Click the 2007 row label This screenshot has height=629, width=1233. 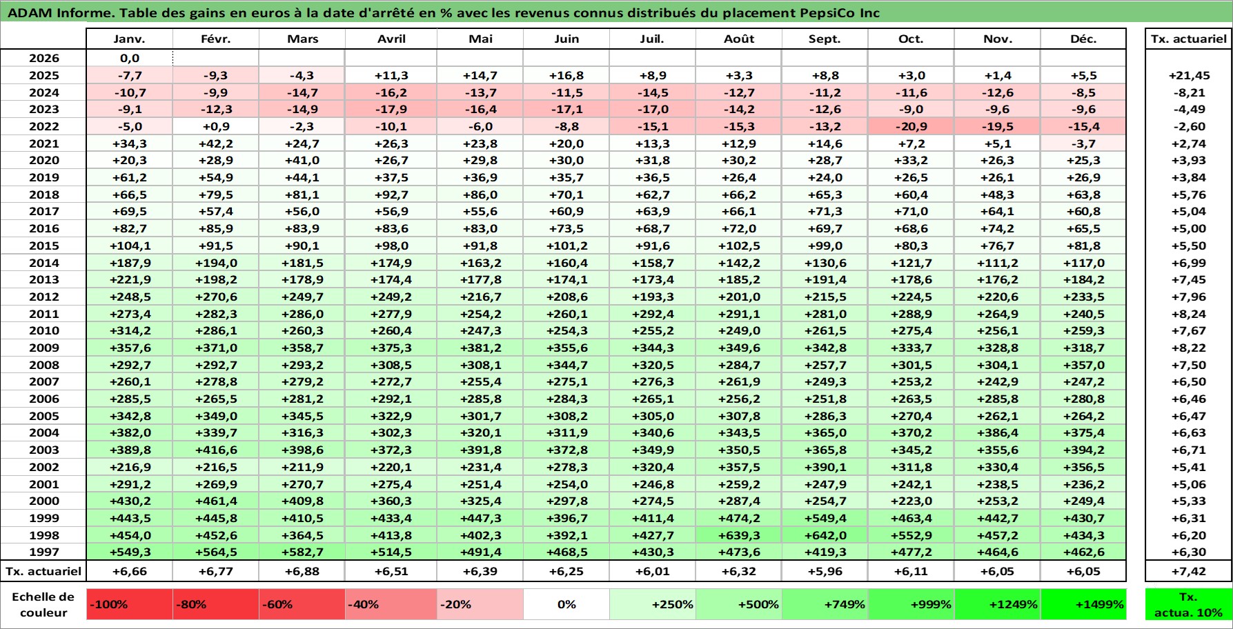[x=43, y=381]
